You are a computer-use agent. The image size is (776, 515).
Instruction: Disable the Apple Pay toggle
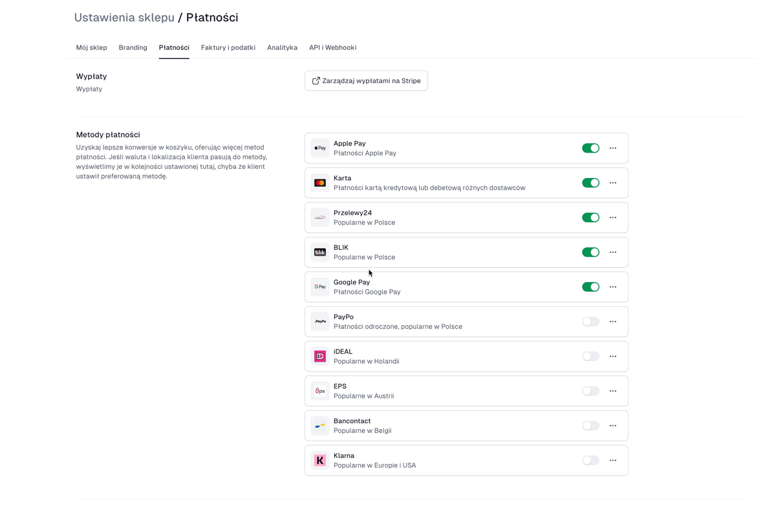[590, 148]
